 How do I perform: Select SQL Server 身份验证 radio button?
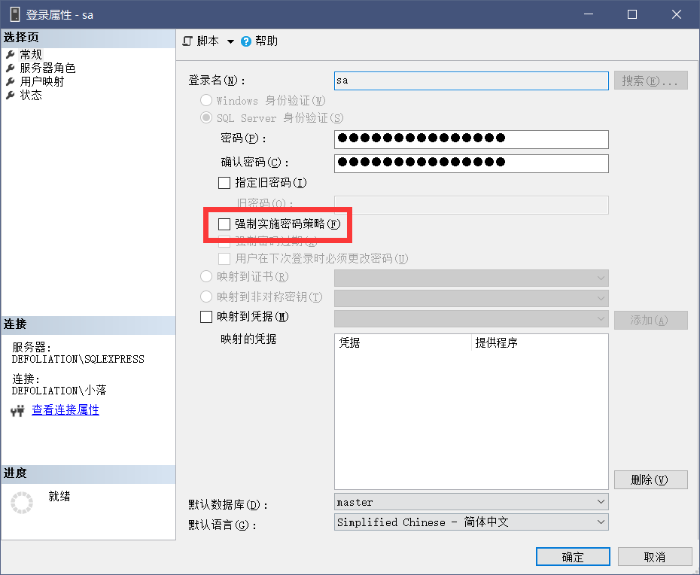[205, 118]
